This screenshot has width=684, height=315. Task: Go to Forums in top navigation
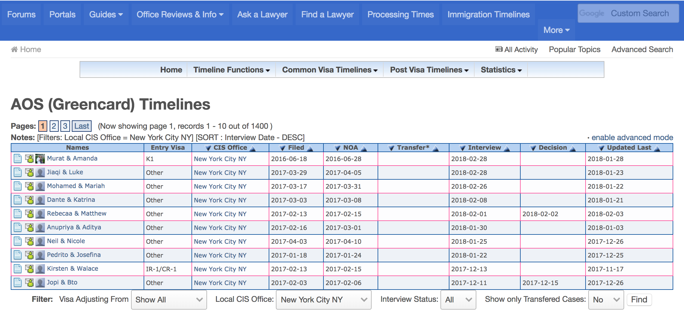click(21, 14)
